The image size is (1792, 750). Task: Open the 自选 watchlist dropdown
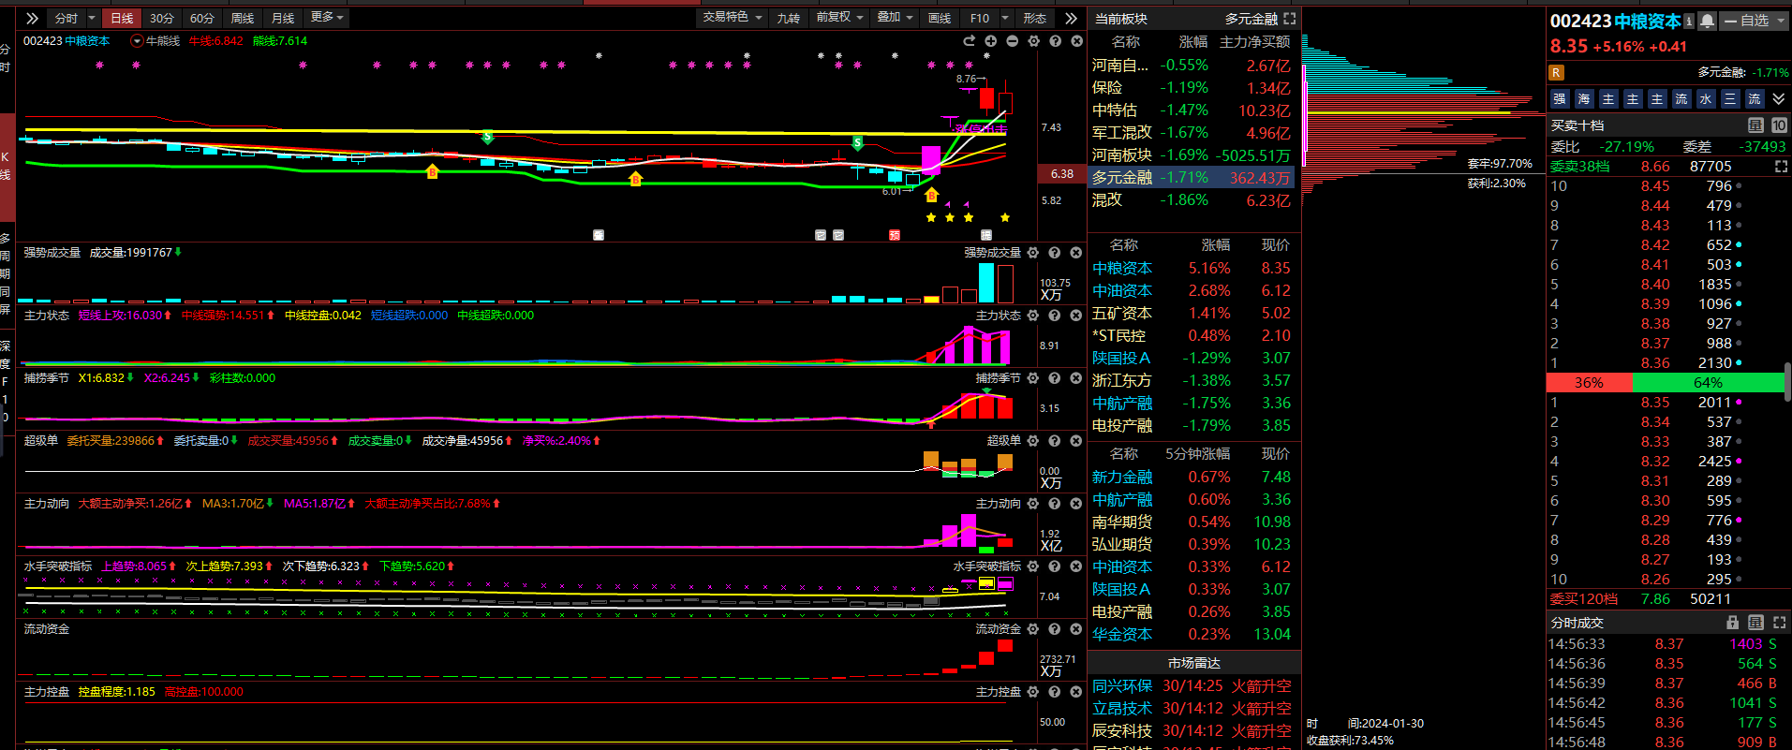[x=1755, y=21]
